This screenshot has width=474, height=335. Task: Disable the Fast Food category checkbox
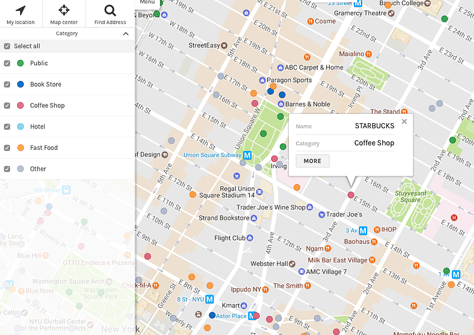tap(7, 148)
